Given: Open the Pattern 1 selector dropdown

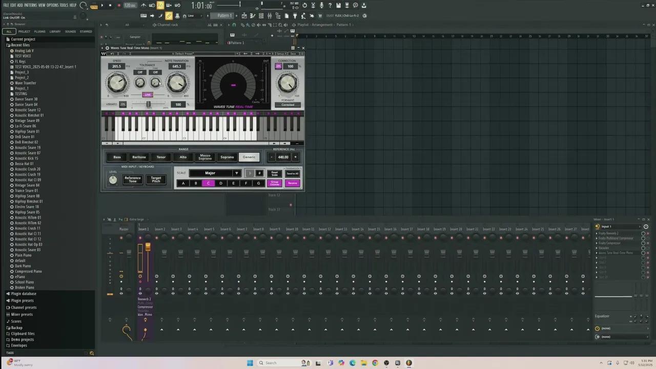Looking at the screenshot, I should point(224,16).
